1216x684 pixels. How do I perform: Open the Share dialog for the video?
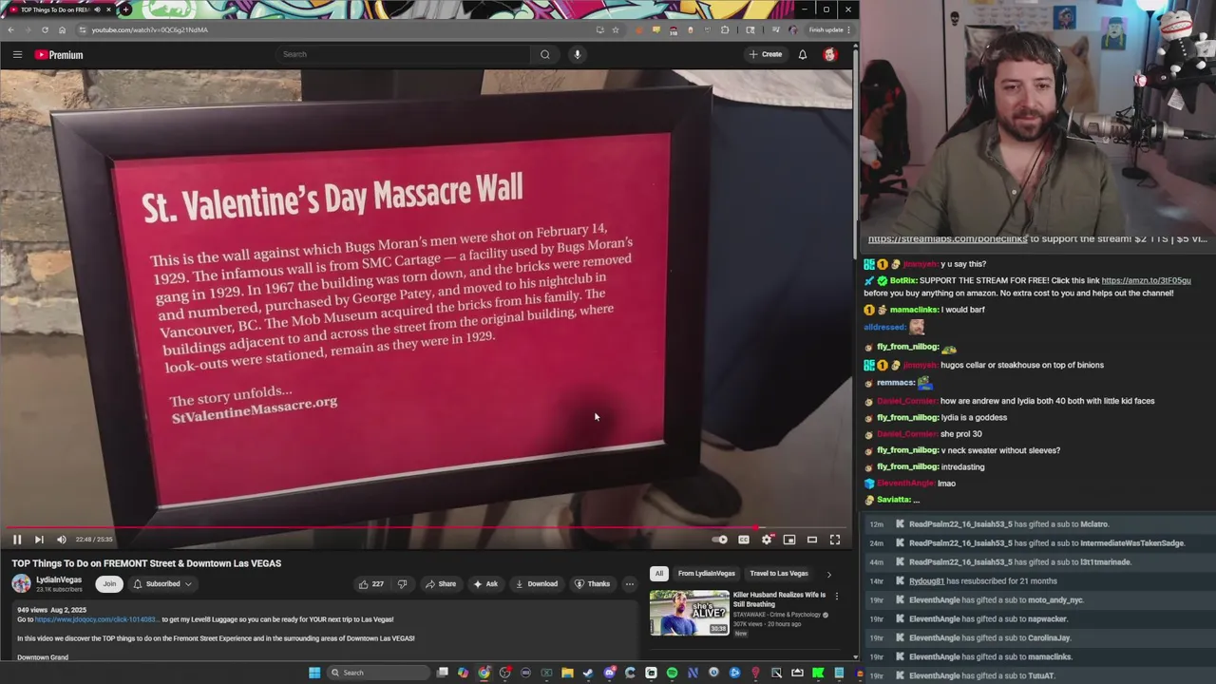(x=441, y=584)
